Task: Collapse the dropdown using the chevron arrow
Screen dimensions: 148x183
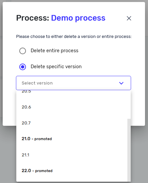Action: pyautogui.click(x=121, y=83)
